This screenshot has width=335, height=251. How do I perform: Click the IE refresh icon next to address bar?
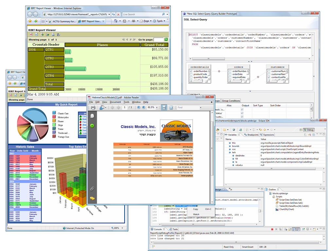113,14
